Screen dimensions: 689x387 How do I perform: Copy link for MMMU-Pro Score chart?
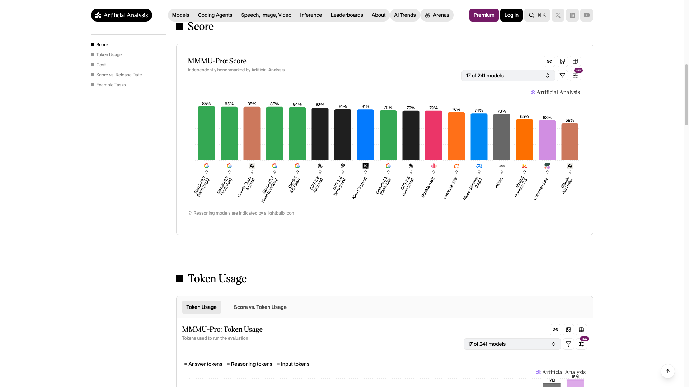(549, 61)
